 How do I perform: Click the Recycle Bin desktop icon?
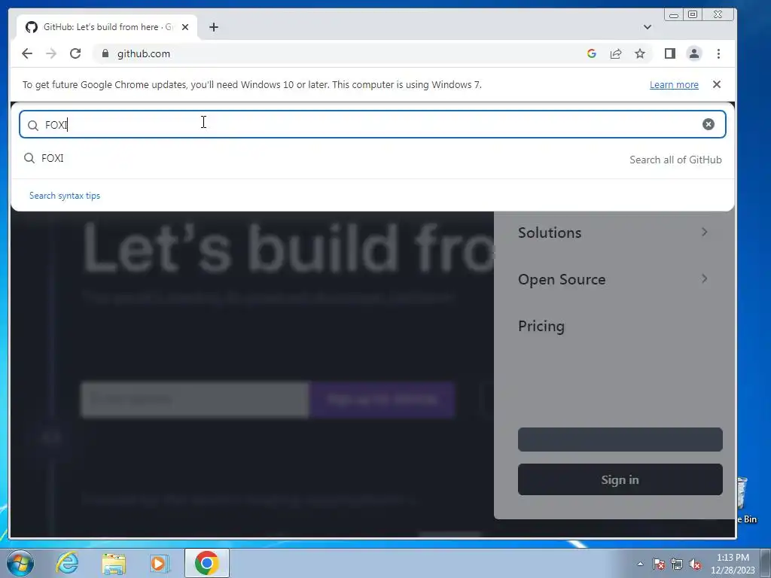pyautogui.click(x=746, y=499)
